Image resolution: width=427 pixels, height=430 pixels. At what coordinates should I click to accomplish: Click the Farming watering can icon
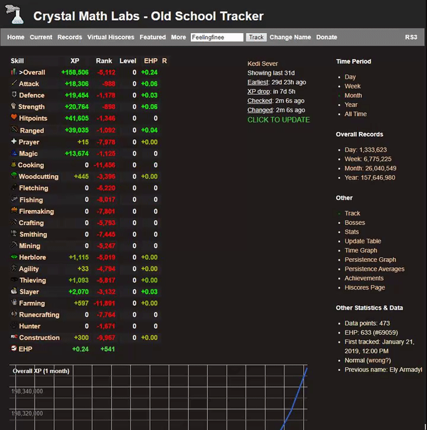point(14,303)
